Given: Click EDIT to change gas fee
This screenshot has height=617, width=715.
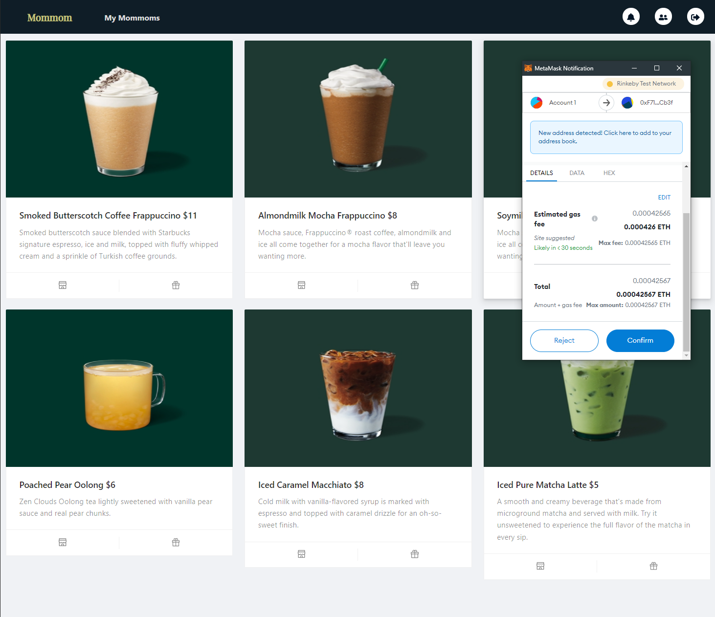Looking at the screenshot, I should click(x=664, y=198).
